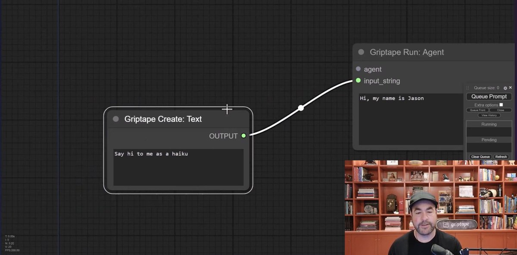The width and height of the screenshot is (517, 255).
Task: Click the Running queue section header
Action: point(489,124)
